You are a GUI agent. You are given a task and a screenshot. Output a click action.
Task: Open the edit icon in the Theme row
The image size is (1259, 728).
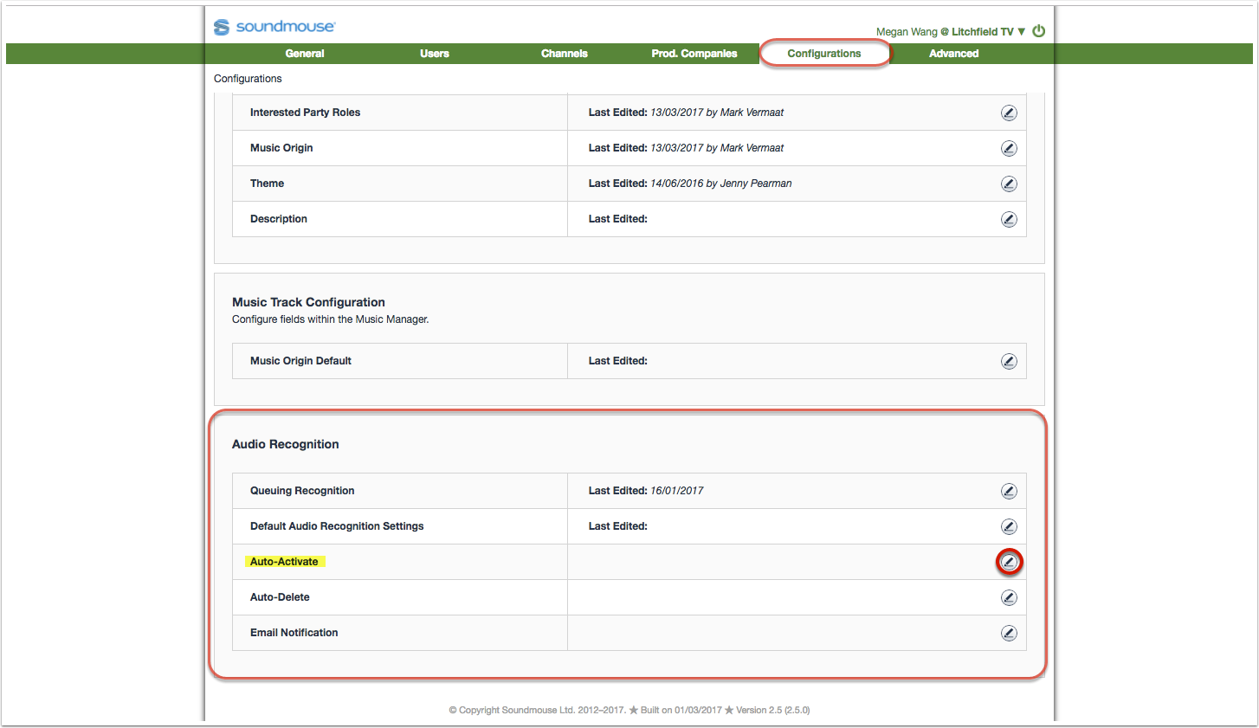[1009, 184]
